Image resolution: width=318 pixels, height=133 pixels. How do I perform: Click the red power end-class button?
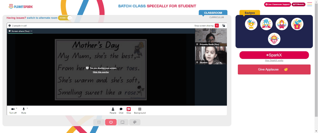[x=111, y=122]
